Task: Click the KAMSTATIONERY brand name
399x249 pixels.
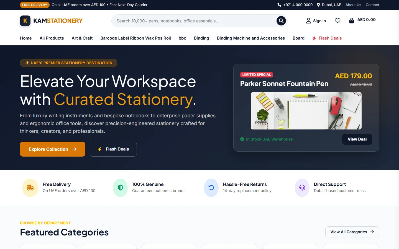Action: pos(58,21)
